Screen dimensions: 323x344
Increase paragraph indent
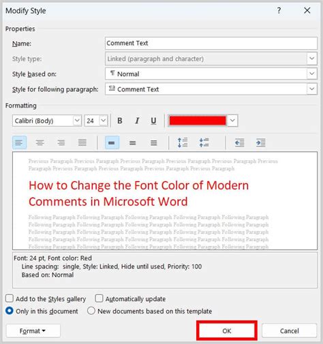pyautogui.click(x=261, y=142)
